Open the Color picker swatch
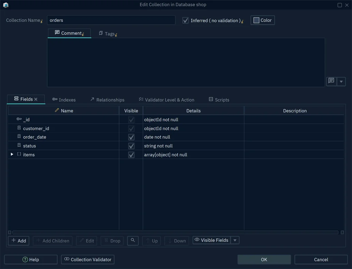This screenshot has height=269, width=352. tap(263, 20)
